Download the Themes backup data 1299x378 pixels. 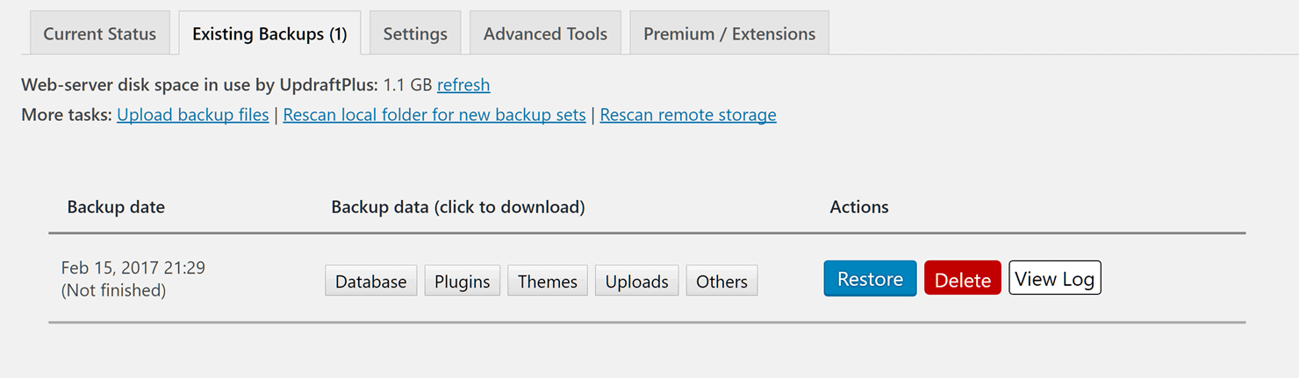(548, 281)
